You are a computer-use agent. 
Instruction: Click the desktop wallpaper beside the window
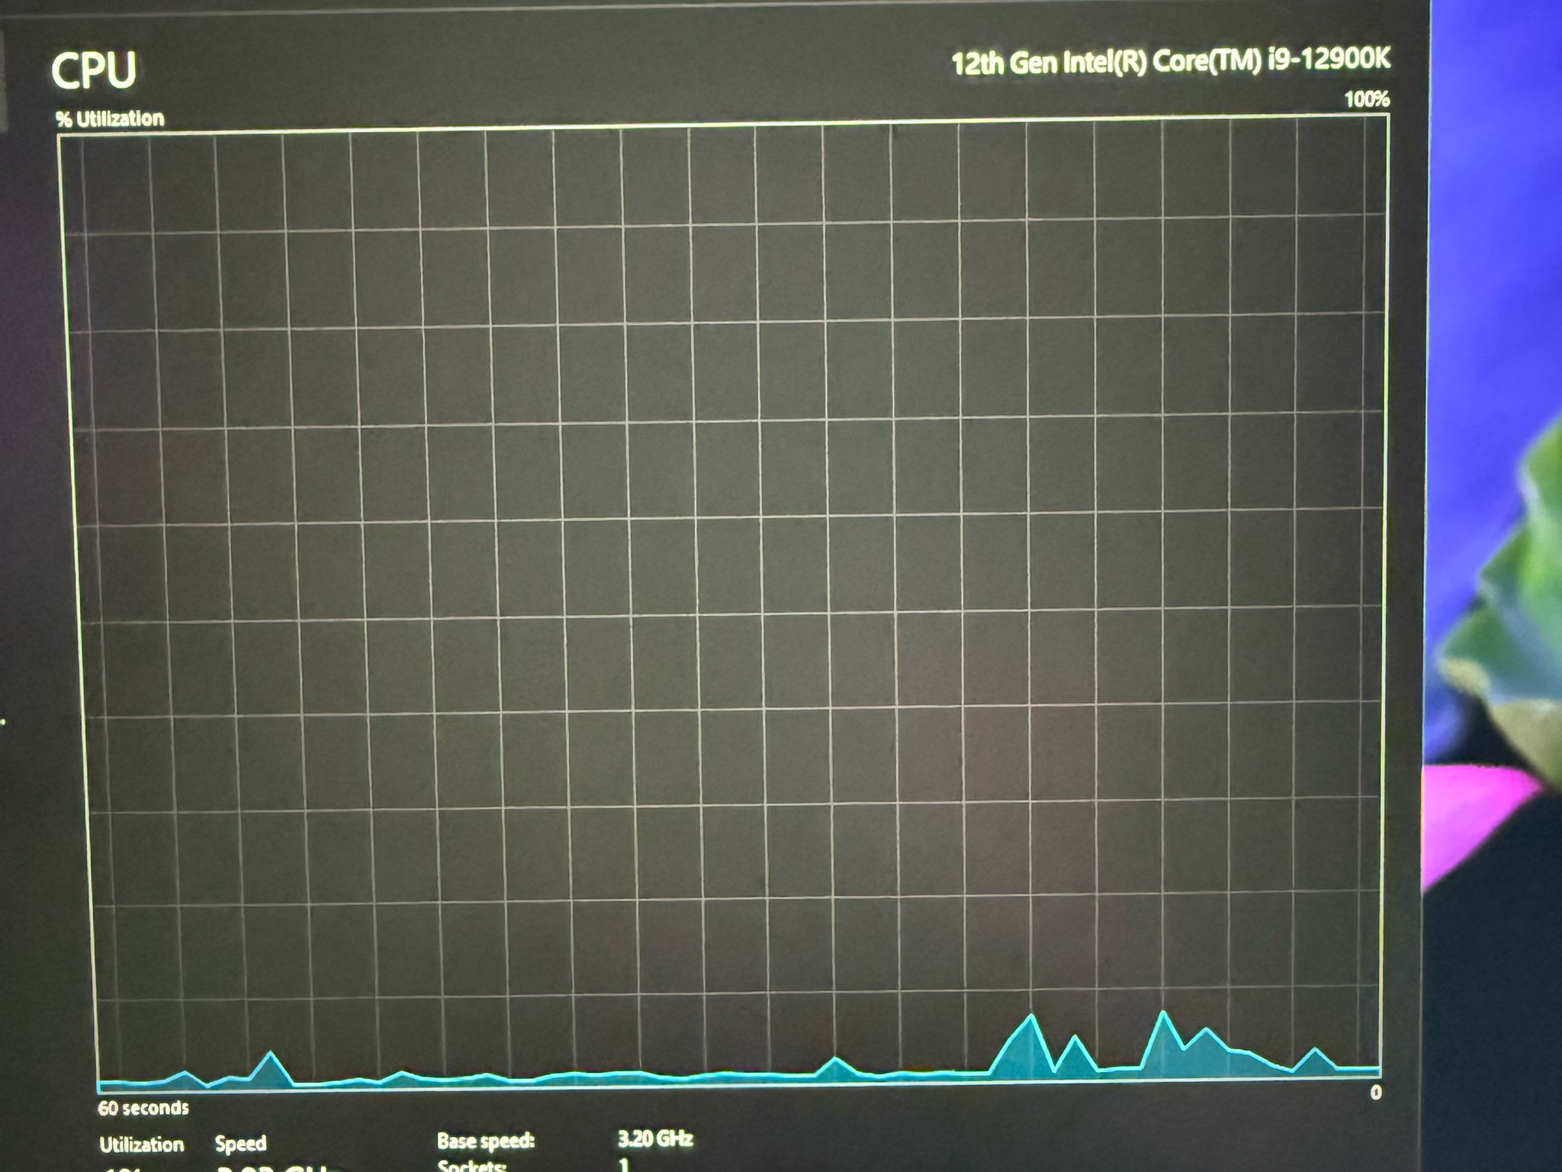[x=1495, y=229]
